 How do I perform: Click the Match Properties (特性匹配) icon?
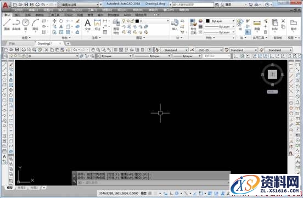[x=193, y=27]
